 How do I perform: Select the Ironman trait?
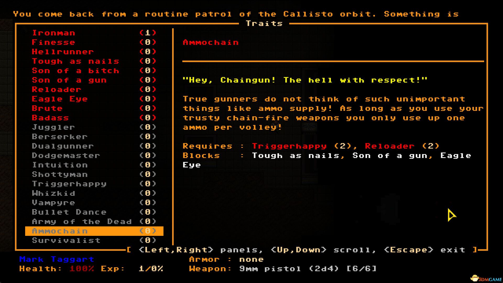[54, 33]
